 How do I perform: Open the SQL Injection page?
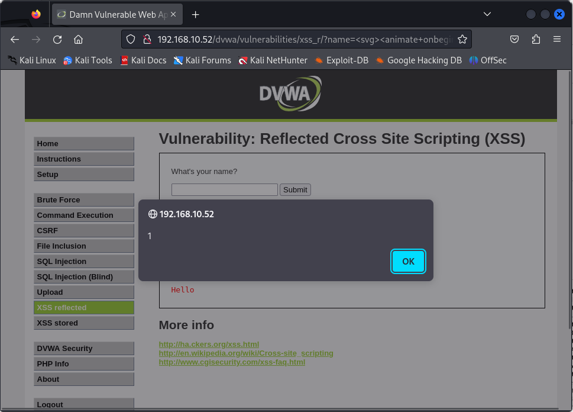coord(84,261)
